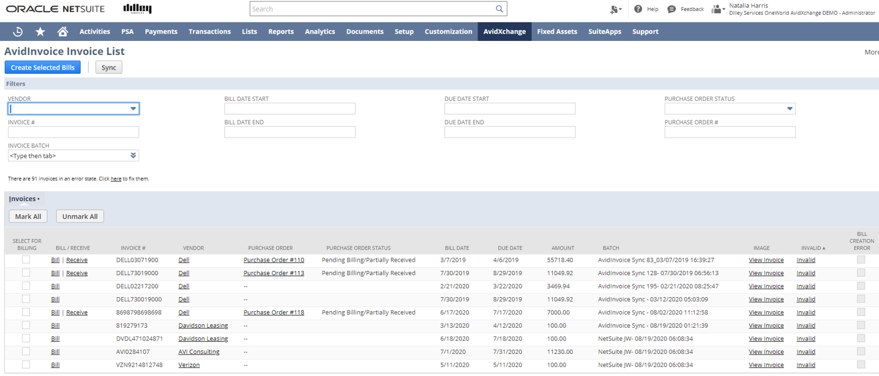Open the Reports menu

[281, 32]
